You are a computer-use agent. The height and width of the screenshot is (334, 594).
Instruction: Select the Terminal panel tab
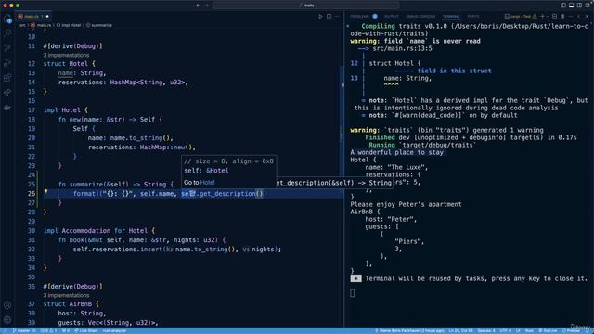(451, 17)
